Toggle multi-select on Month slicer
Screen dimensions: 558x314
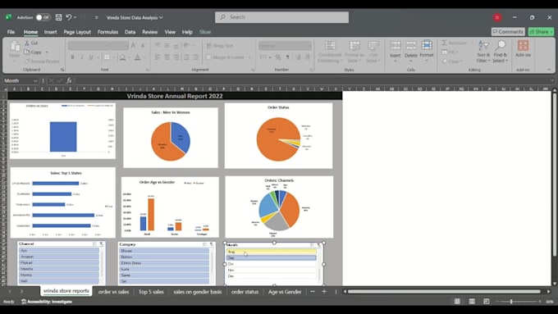pyautogui.click(x=312, y=245)
